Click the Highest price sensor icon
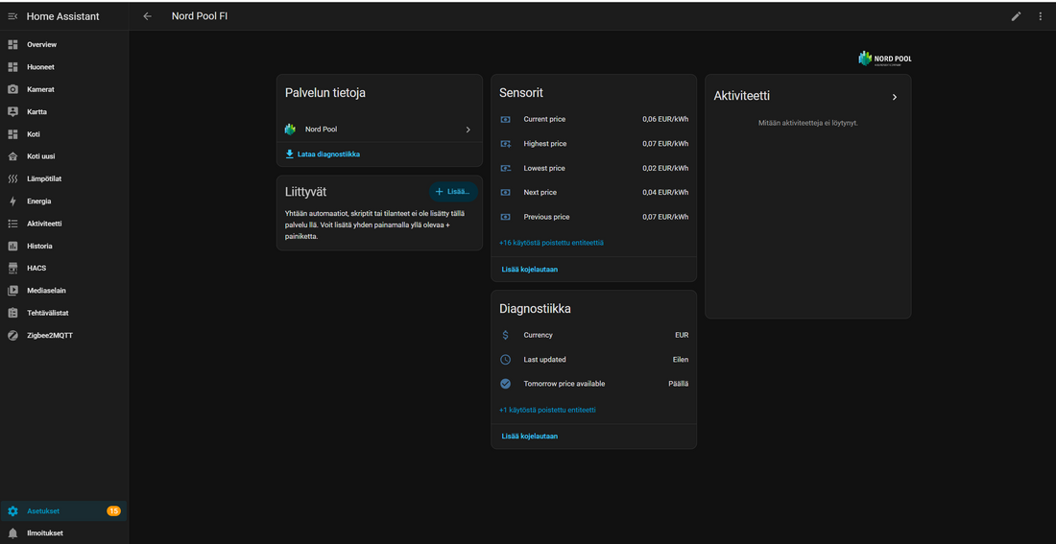This screenshot has height=544, width=1056. pyautogui.click(x=505, y=143)
